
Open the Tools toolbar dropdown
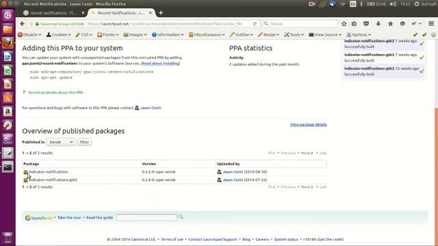294,35
